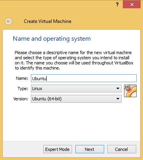Click the "Type:" field label
The height and width of the screenshot is (160, 143).
pos(23,88)
